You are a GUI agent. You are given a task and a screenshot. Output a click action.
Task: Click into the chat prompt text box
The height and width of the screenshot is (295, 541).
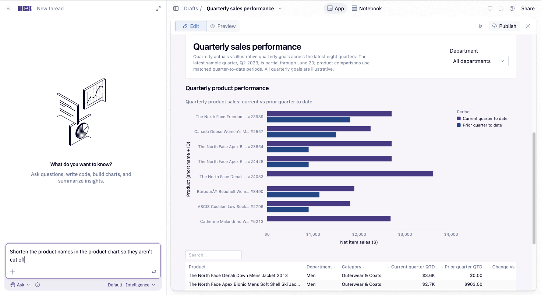point(83,256)
